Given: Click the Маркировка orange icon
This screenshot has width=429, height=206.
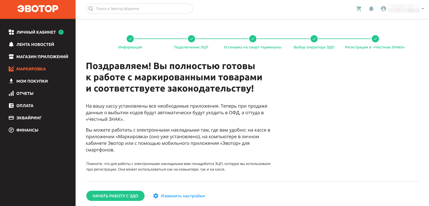Looking at the screenshot, I should pyautogui.click(x=11, y=69).
